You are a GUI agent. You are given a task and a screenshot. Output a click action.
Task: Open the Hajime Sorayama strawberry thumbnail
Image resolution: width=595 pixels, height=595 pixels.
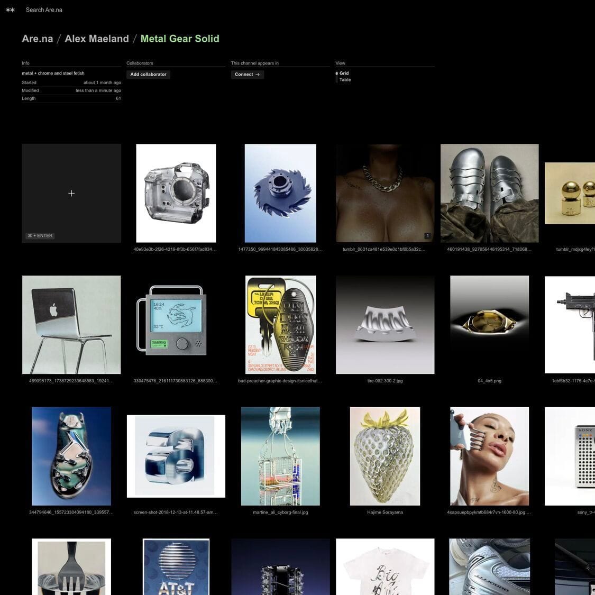(x=385, y=456)
